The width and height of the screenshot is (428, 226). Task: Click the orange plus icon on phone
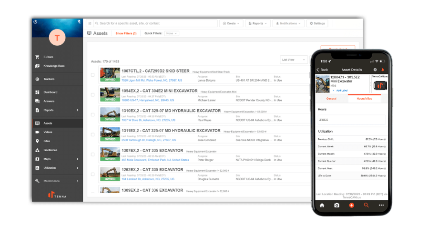(x=352, y=205)
